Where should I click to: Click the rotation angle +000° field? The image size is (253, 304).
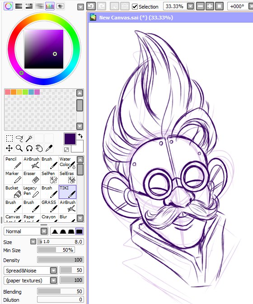[x=237, y=6]
